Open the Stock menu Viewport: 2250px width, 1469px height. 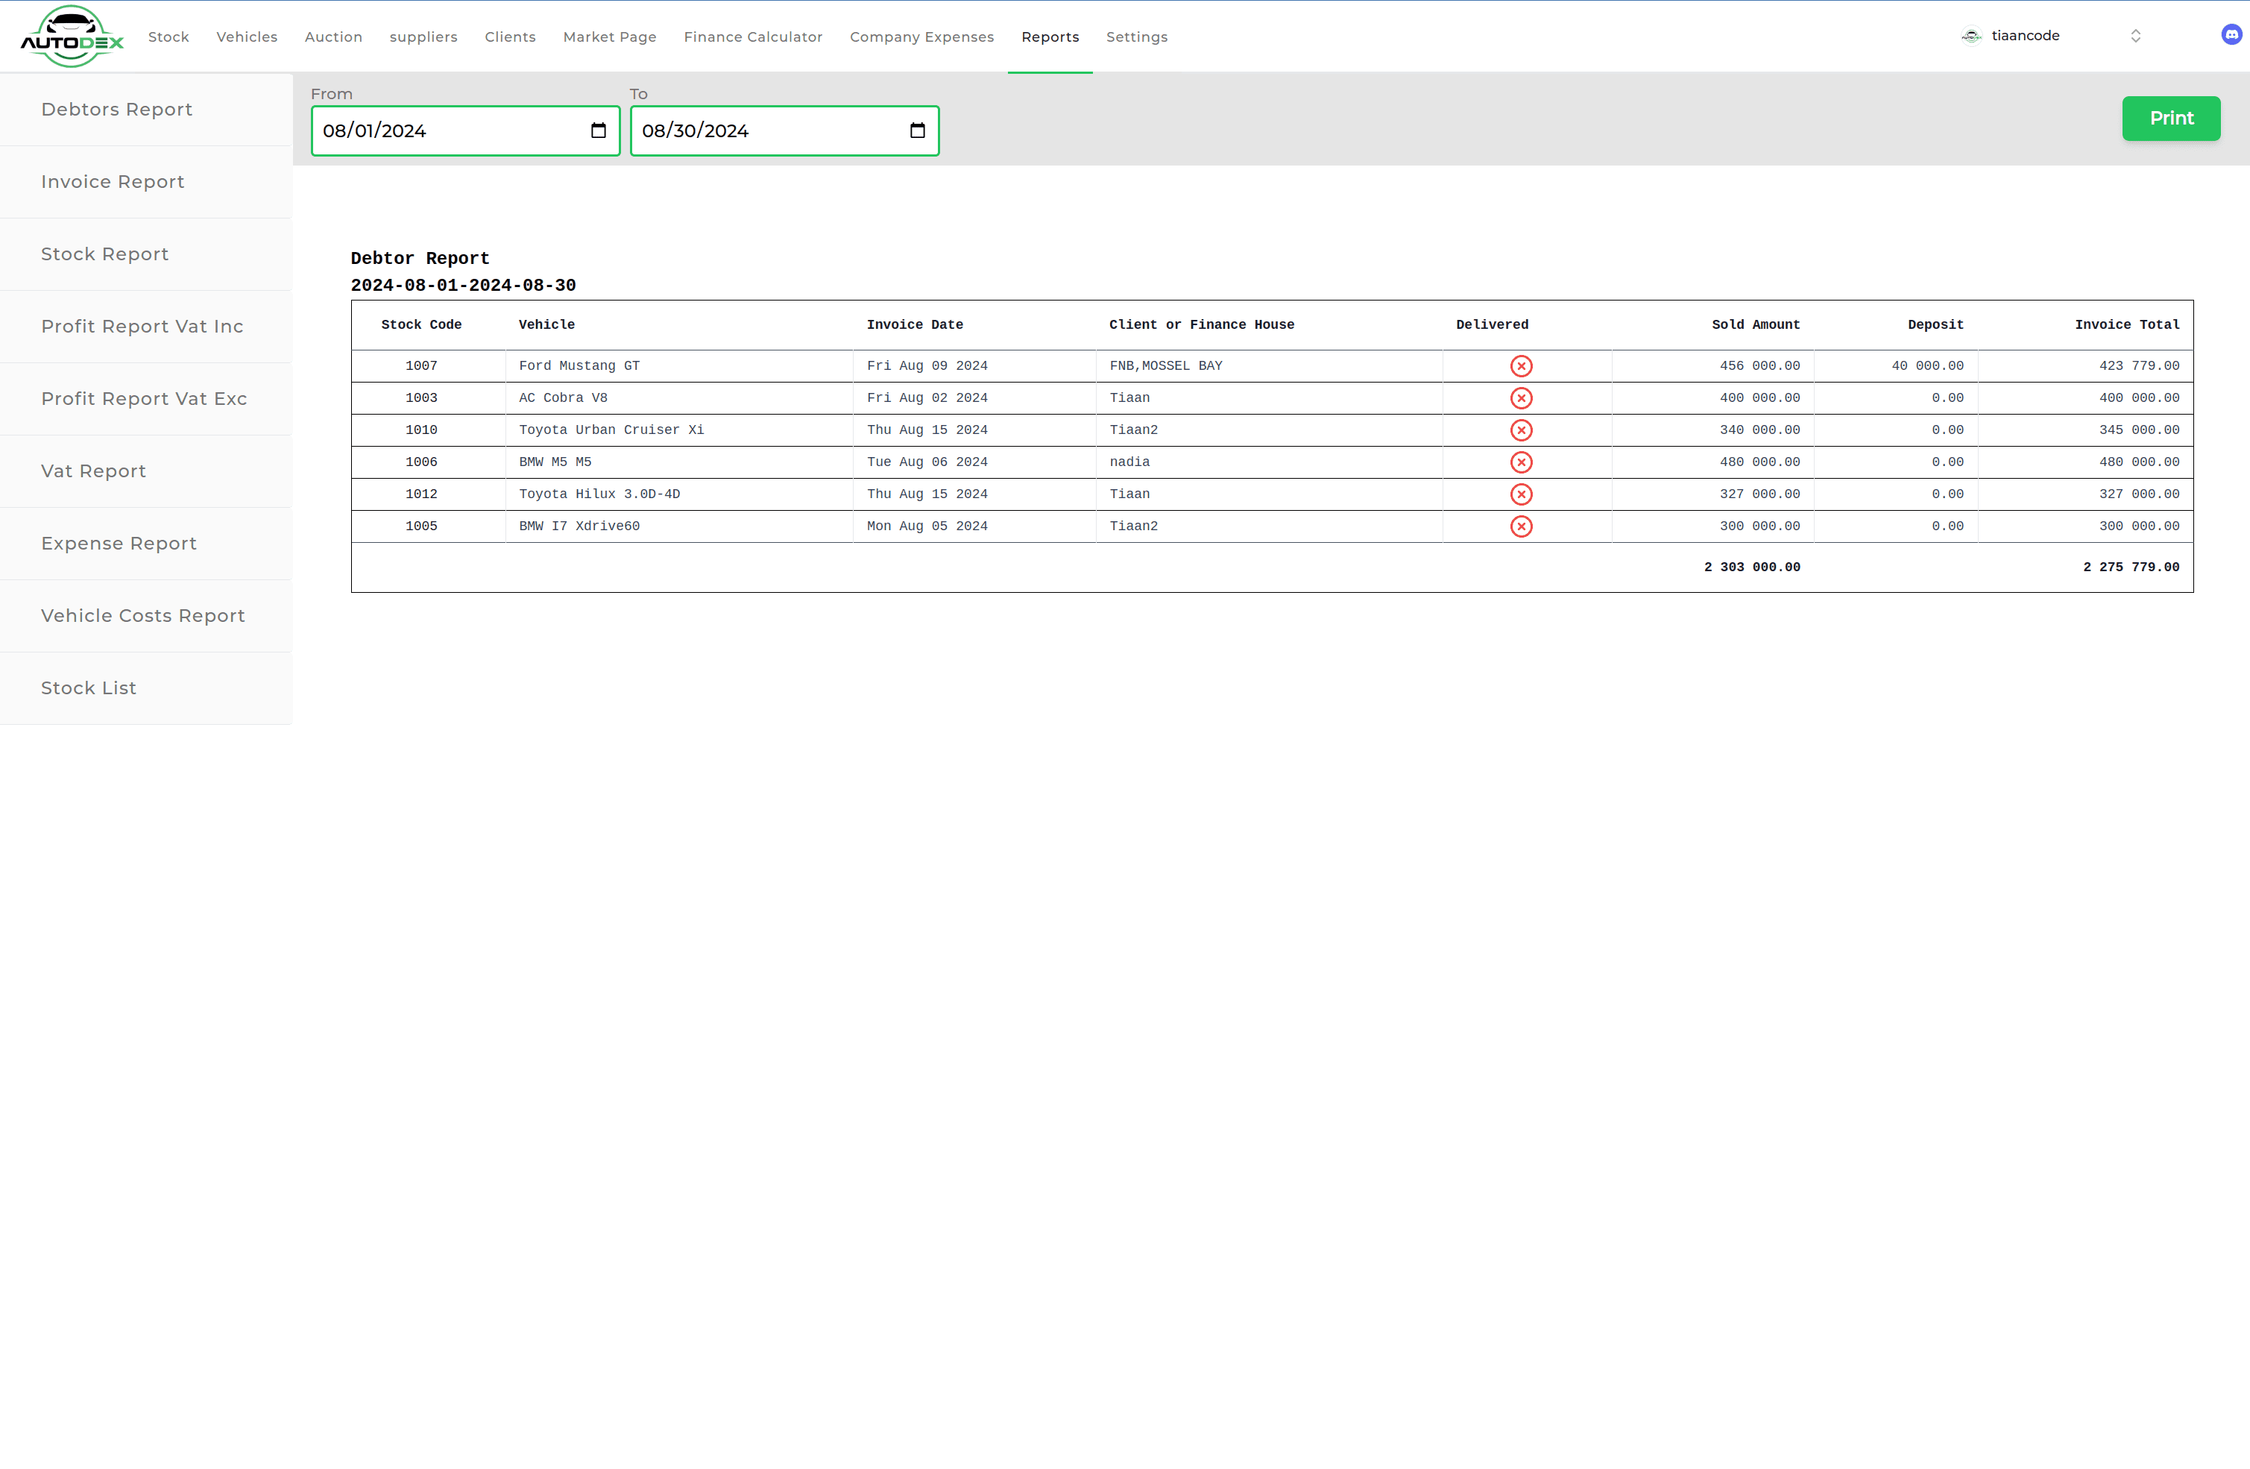point(168,37)
